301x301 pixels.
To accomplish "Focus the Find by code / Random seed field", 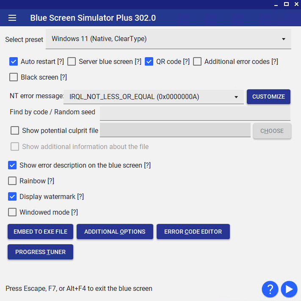I will tap(195, 113).
